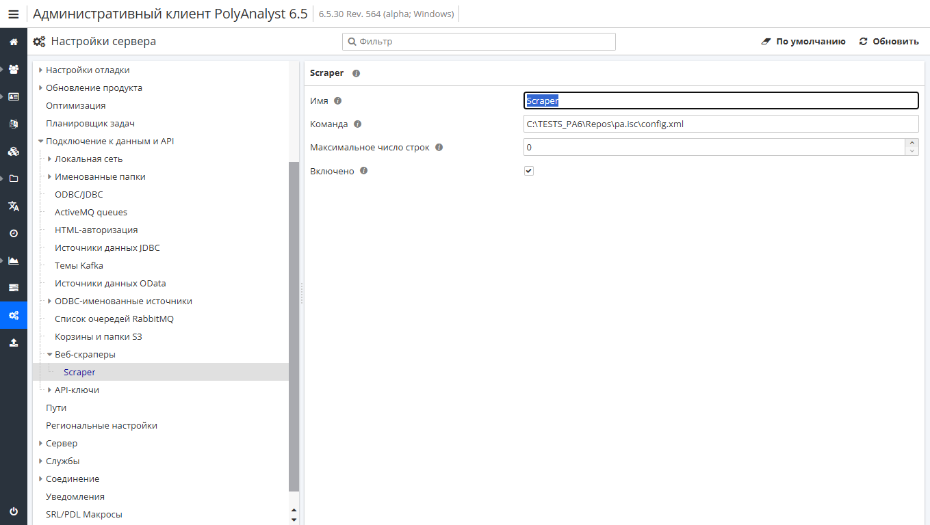This screenshot has height=525, width=930.
Task: Expand Соединение tree node
Action: coord(41,479)
